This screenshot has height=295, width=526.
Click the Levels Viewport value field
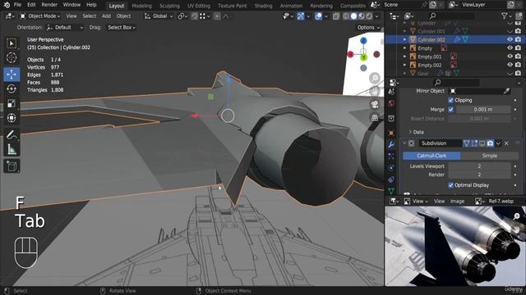pos(479,166)
